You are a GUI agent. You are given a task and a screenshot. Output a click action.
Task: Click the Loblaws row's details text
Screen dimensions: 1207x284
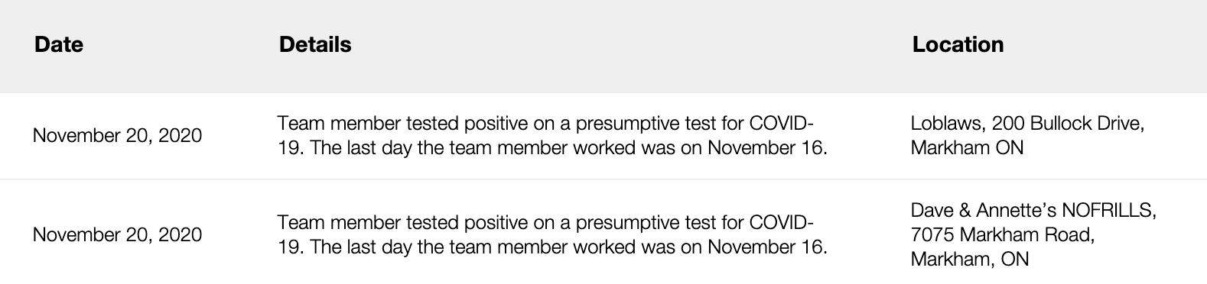[x=552, y=135]
